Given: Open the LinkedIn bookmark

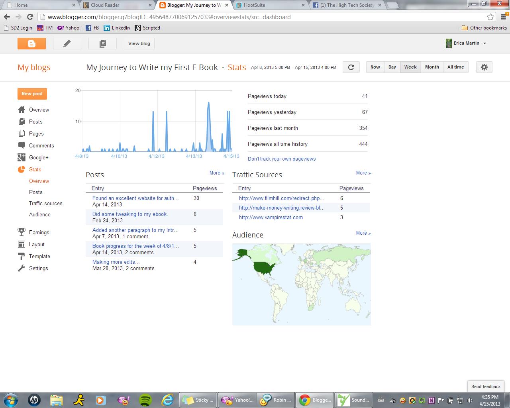Looking at the screenshot, I should 117,28.
